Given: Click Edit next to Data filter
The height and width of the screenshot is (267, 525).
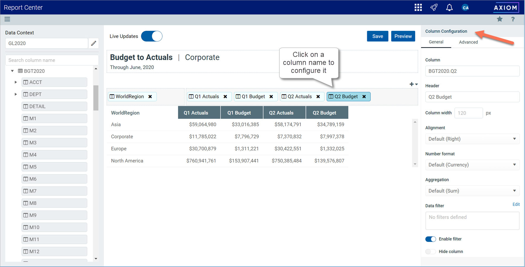Looking at the screenshot, I should 516,204.
